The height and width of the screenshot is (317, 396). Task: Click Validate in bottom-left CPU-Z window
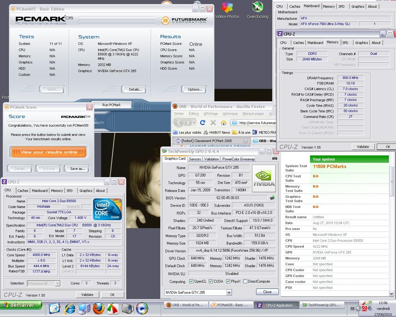[87, 295]
